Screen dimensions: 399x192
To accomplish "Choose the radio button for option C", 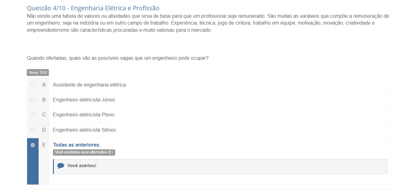I will 33,115.
